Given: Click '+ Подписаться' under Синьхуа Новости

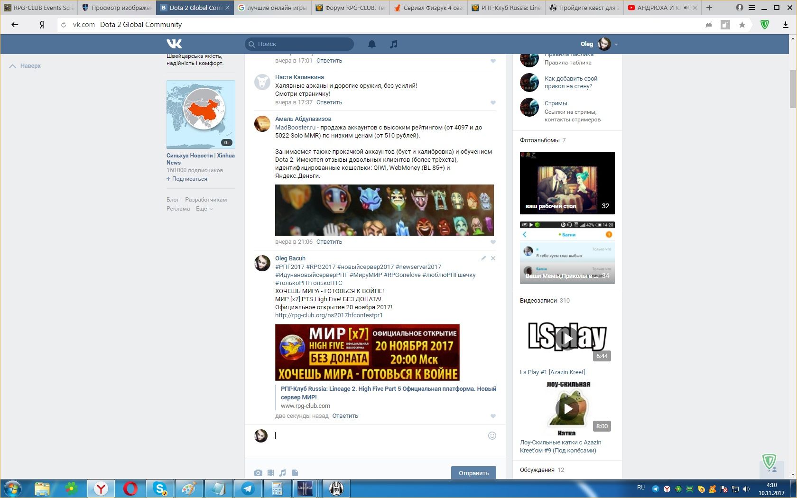Looking at the screenshot, I should click(x=187, y=179).
